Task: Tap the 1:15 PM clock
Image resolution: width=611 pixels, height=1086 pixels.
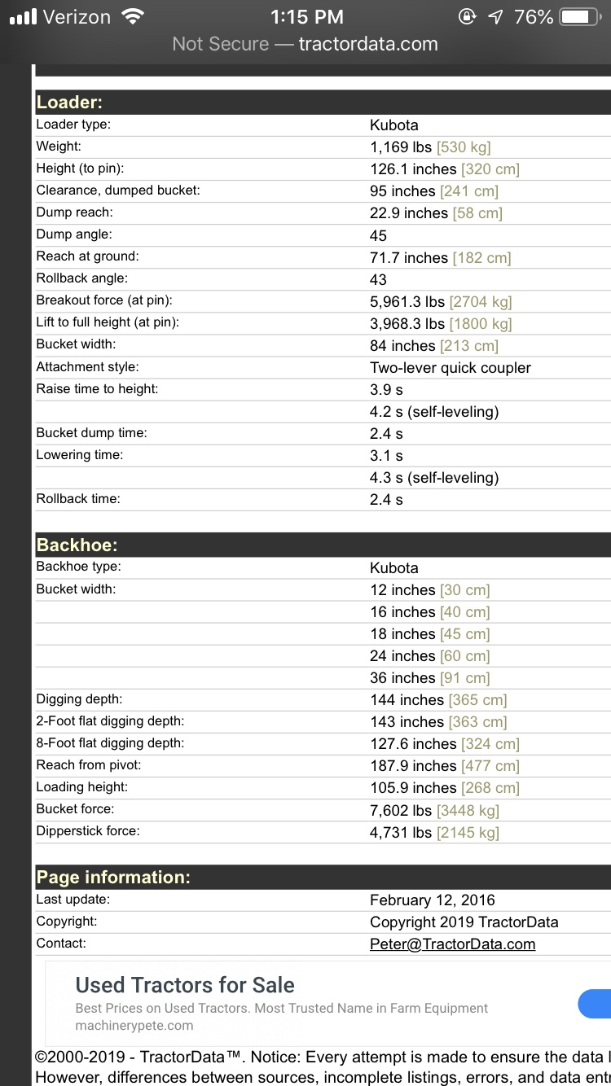Action: pos(306,17)
